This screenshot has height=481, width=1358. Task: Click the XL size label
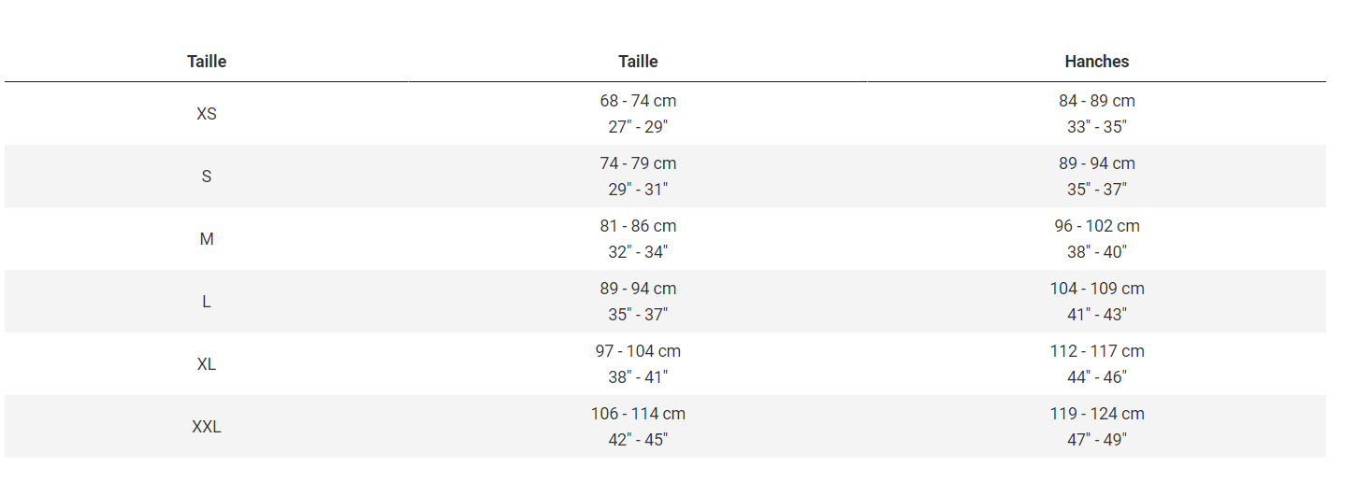pyautogui.click(x=207, y=364)
